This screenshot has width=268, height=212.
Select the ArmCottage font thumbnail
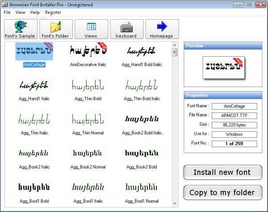coord(34,51)
